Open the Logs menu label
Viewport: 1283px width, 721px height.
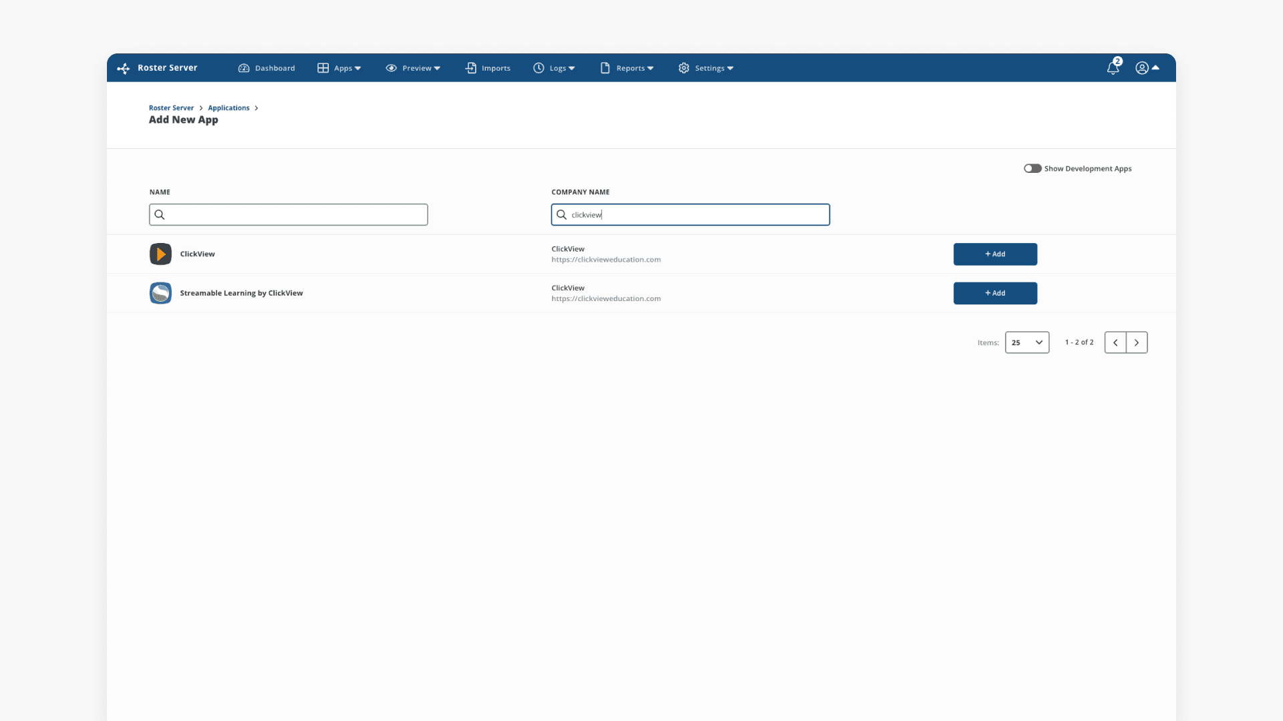[x=558, y=68]
